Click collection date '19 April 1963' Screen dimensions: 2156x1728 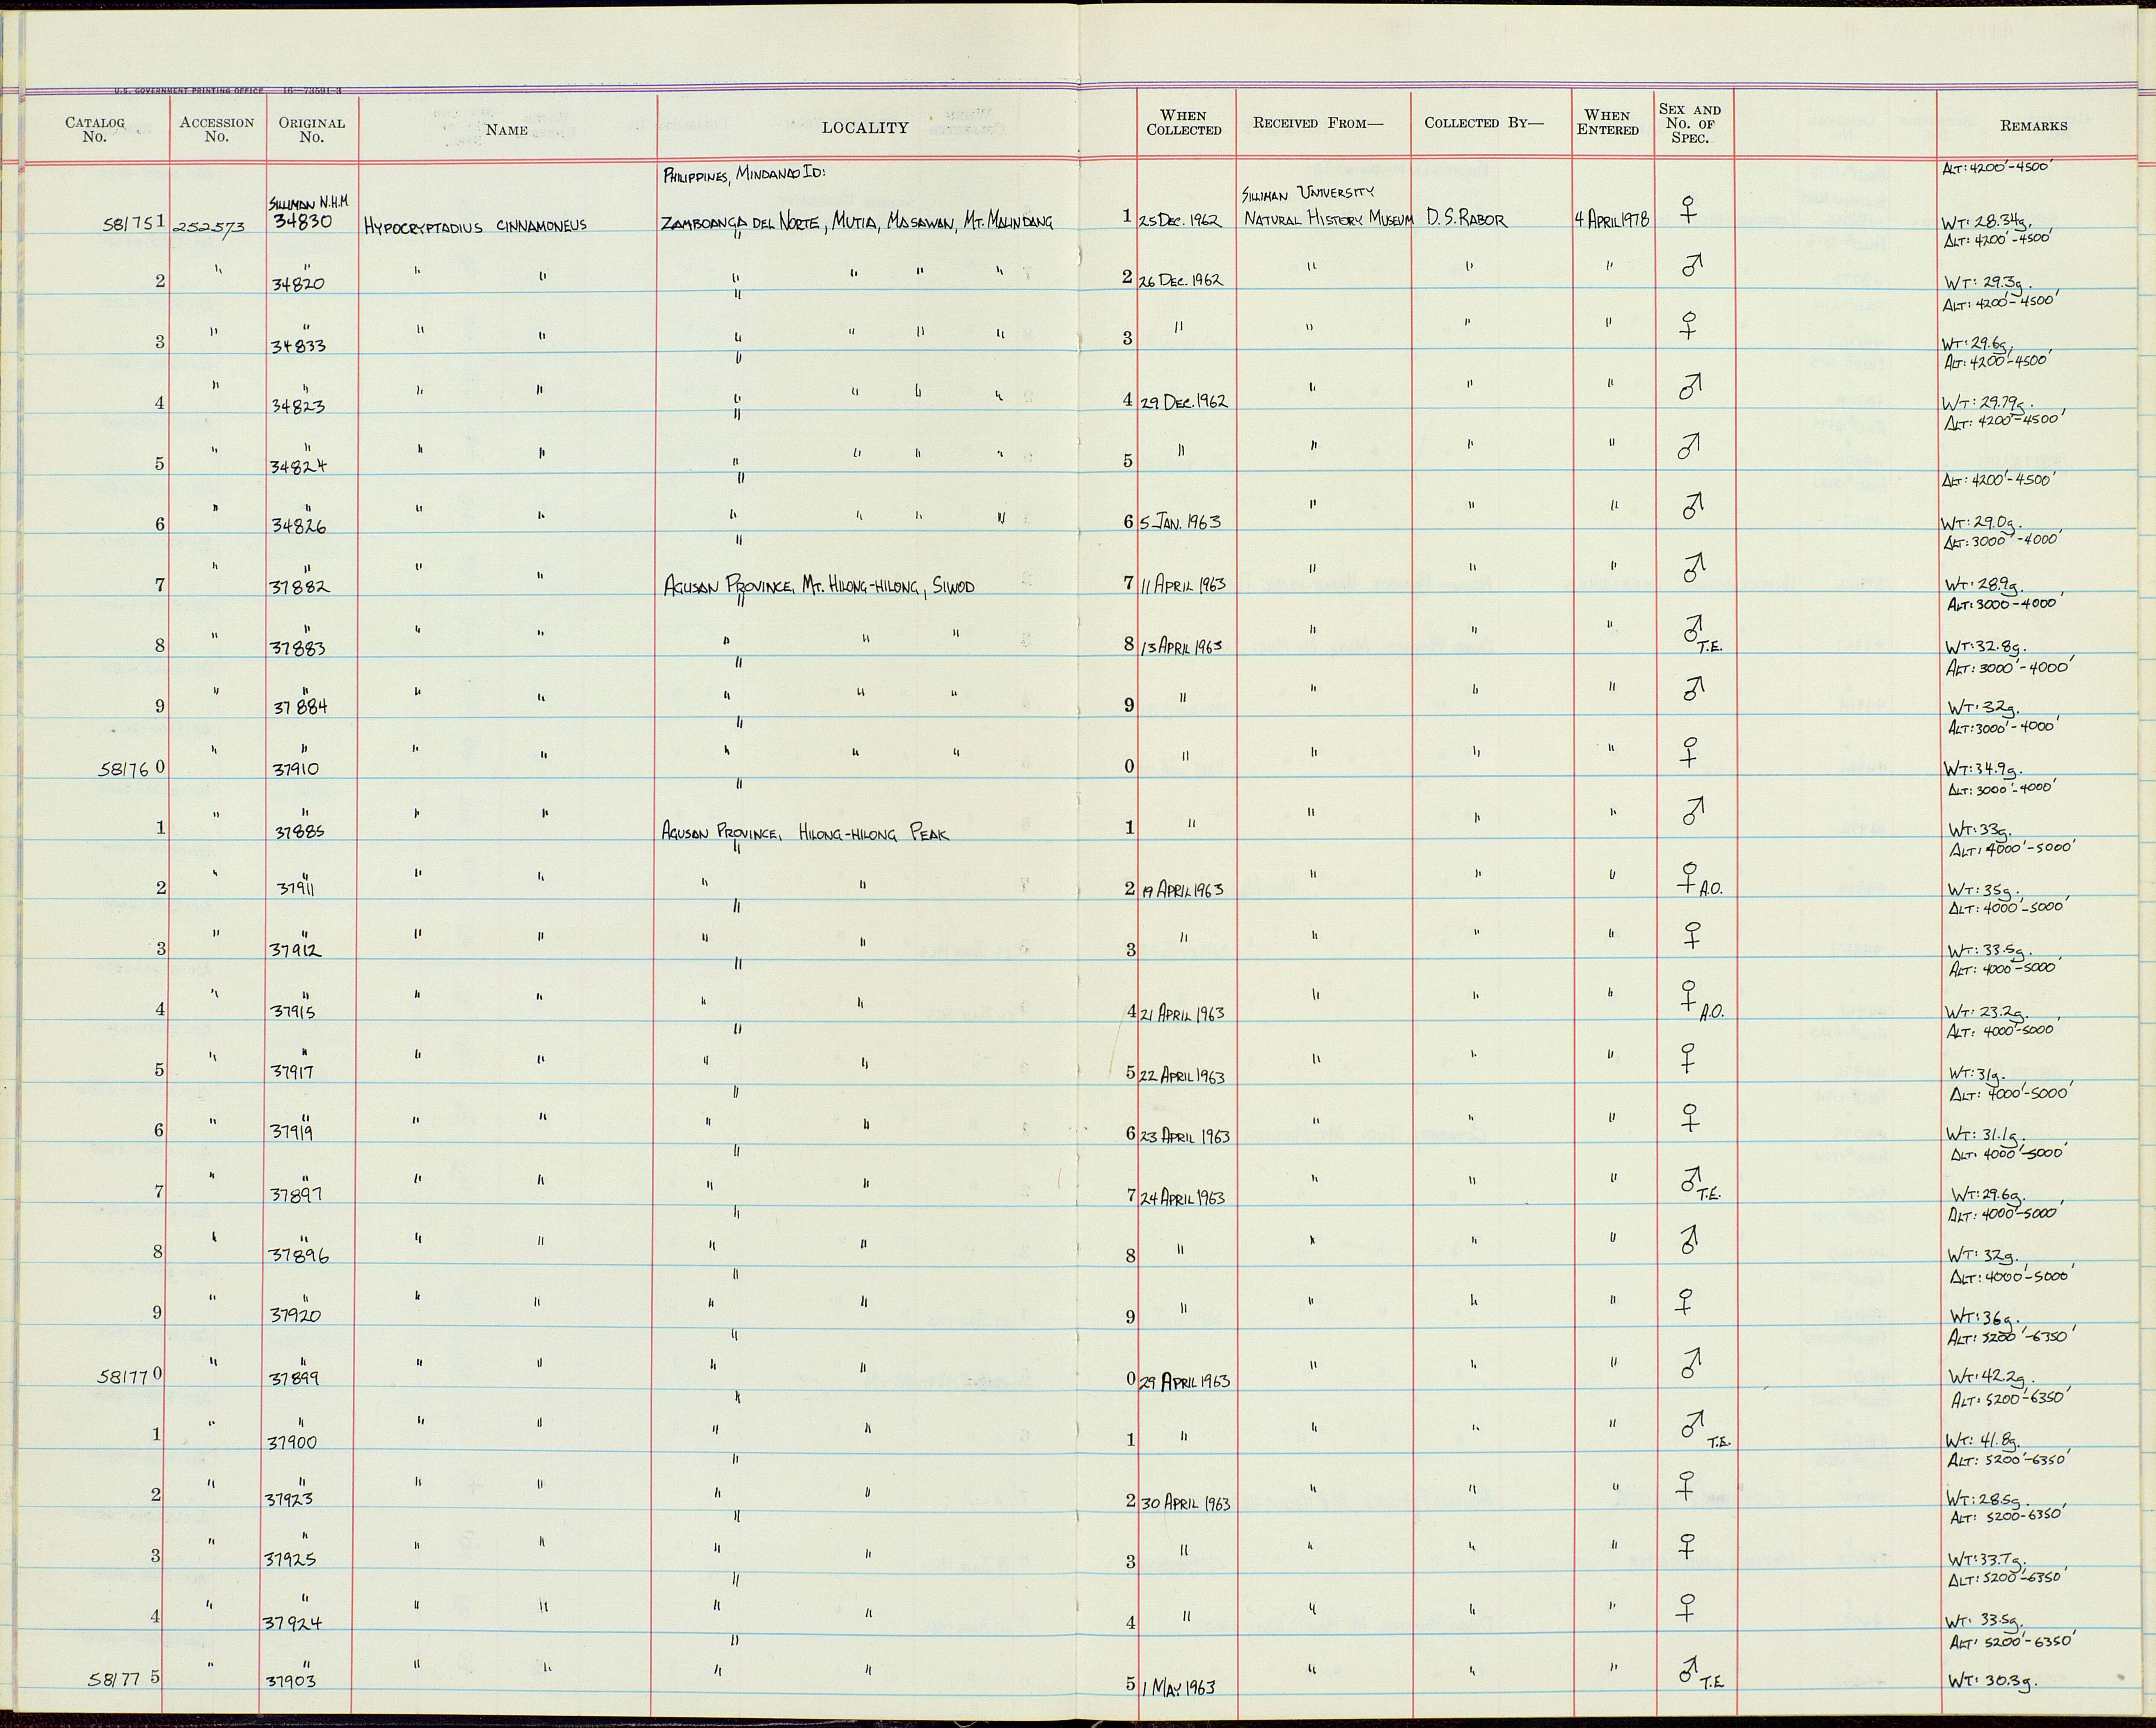[1183, 891]
